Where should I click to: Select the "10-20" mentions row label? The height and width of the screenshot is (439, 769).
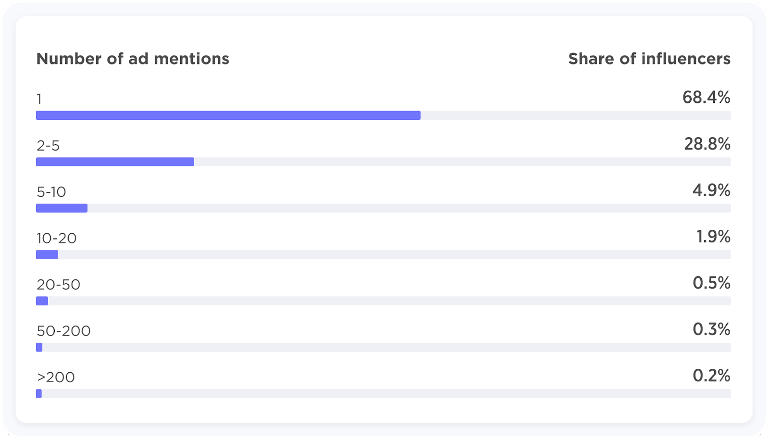[x=57, y=238]
